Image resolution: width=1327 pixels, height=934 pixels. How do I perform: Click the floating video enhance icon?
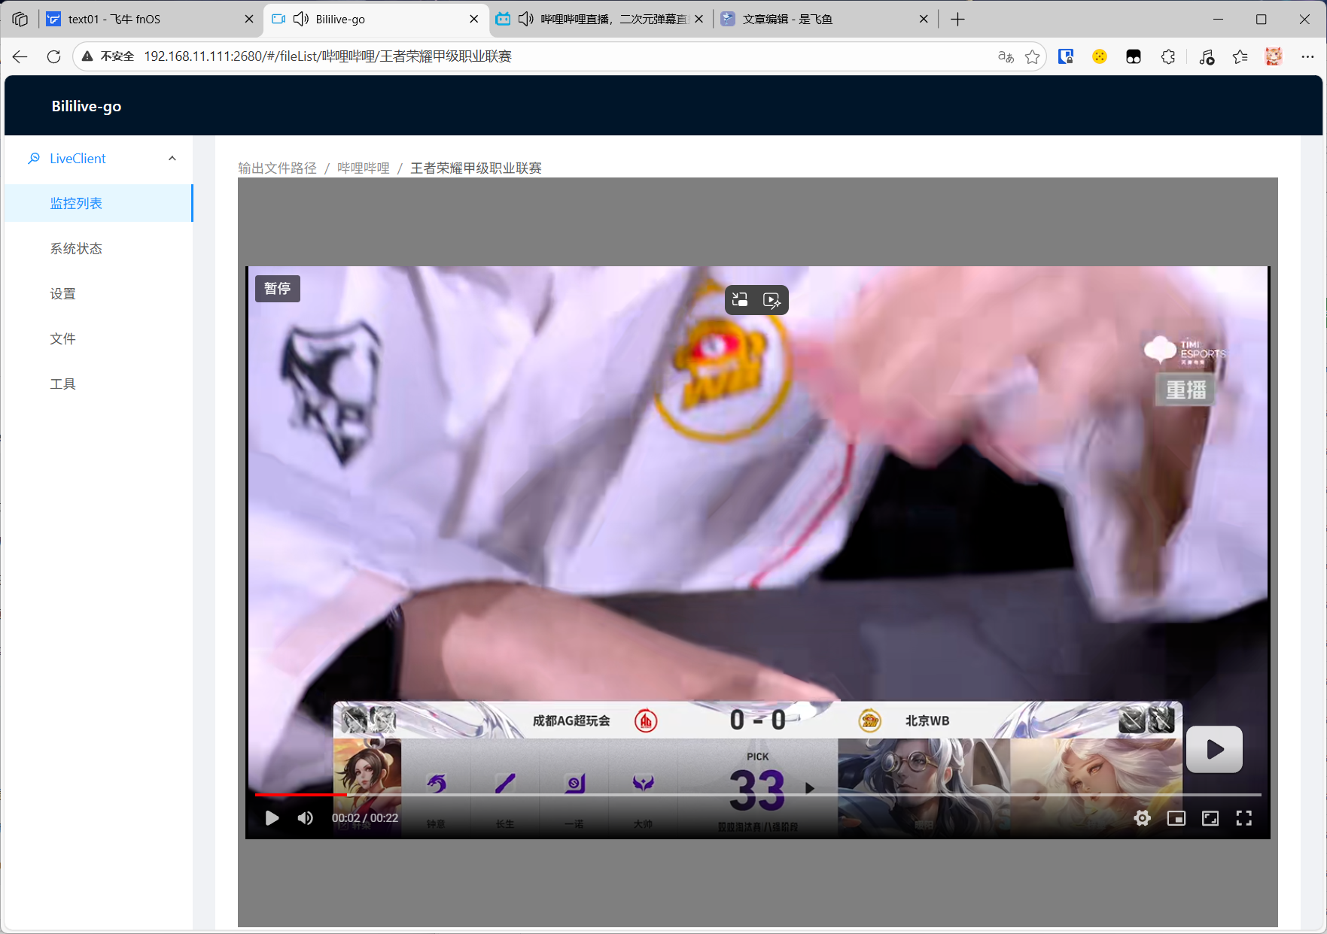pos(772,300)
